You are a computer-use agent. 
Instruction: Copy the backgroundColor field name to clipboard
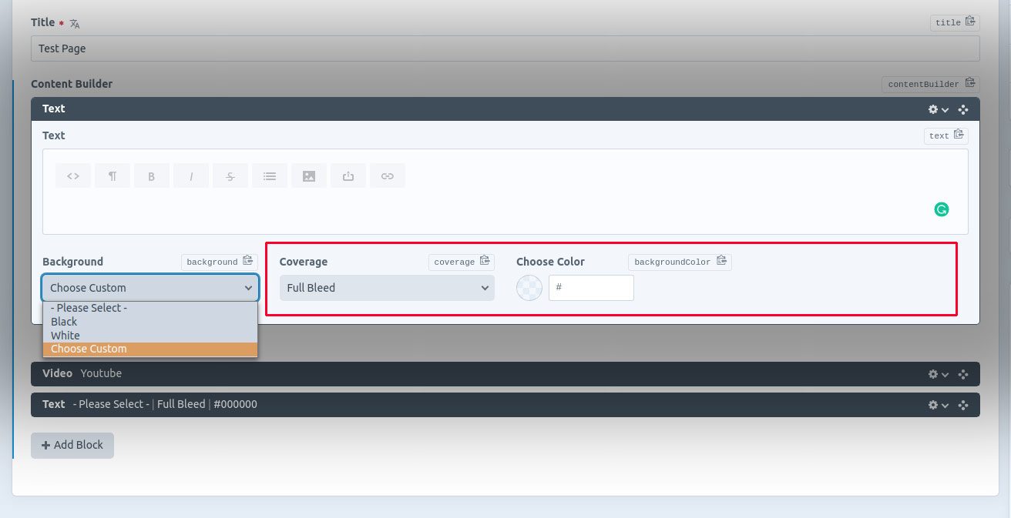[x=722, y=261]
